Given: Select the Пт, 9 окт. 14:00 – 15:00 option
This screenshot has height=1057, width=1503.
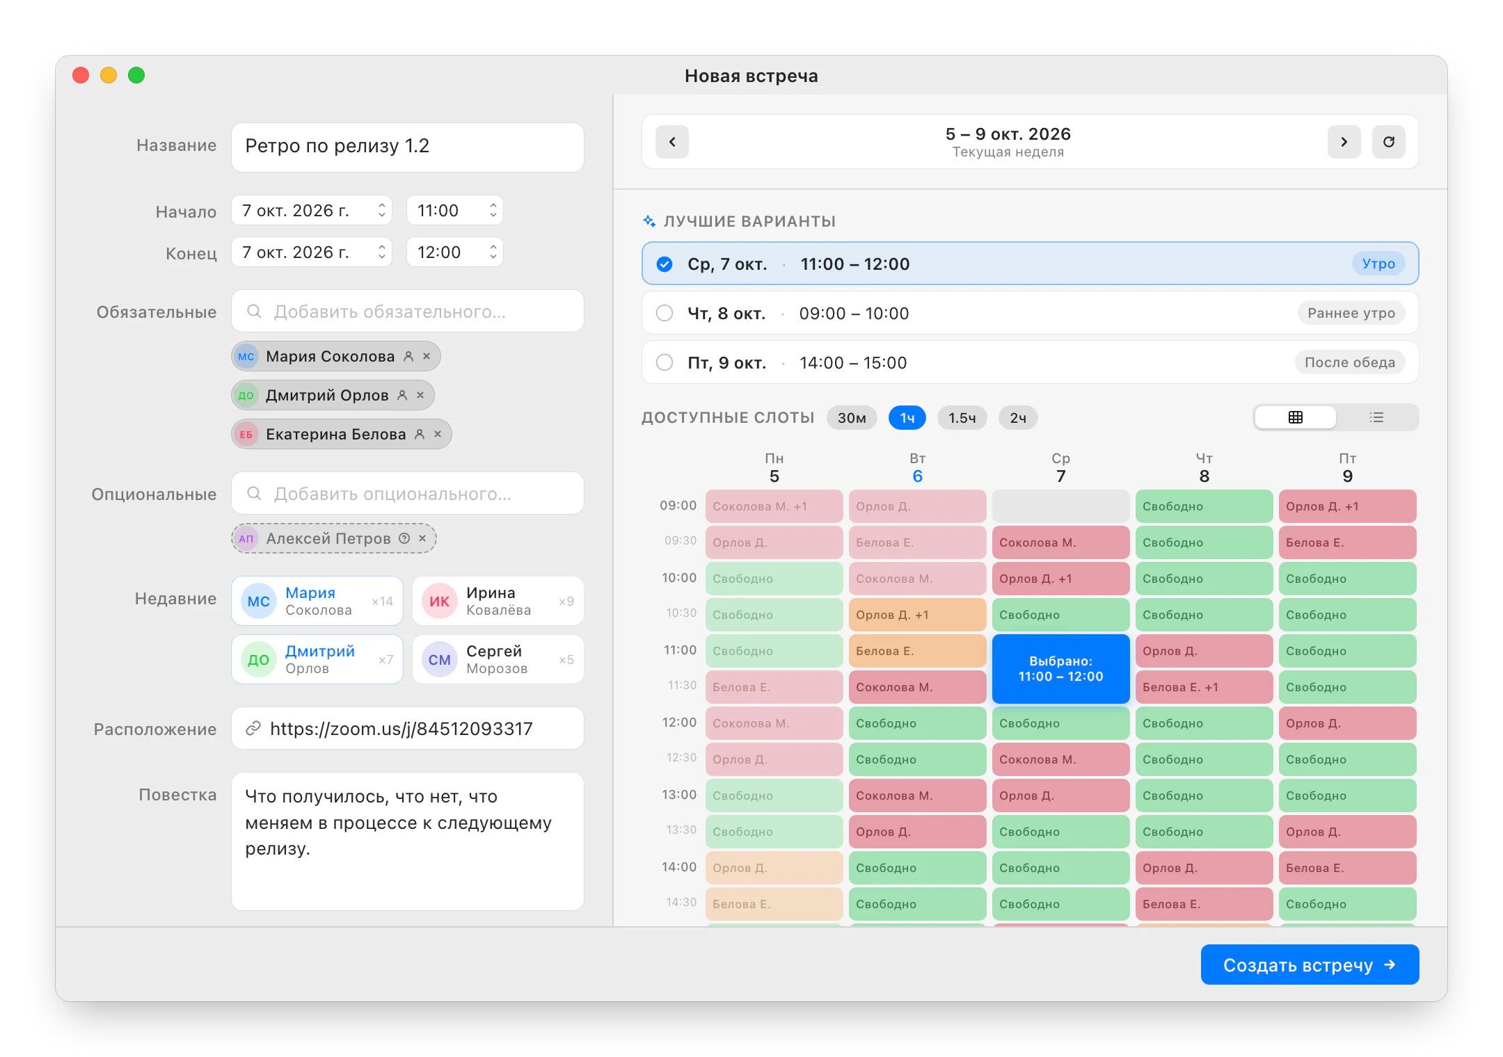Looking at the screenshot, I should [x=1030, y=362].
